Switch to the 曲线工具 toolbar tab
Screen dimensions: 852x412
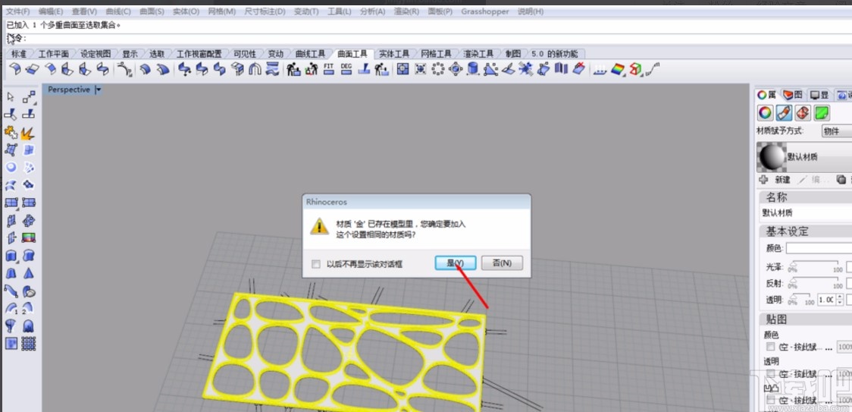point(310,54)
